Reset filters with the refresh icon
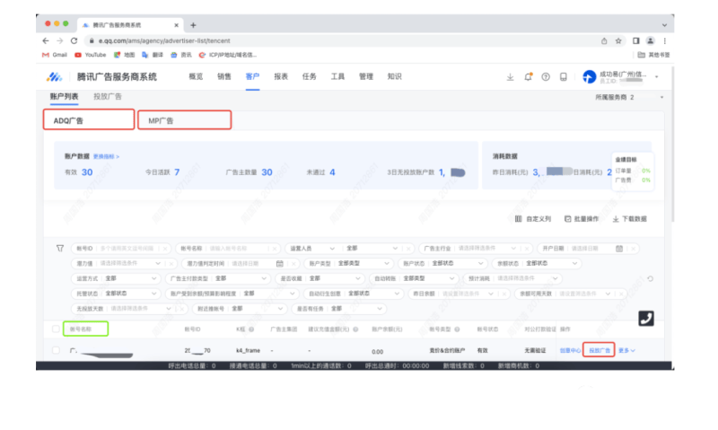718x430 pixels. pyautogui.click(x=650, y=278)
